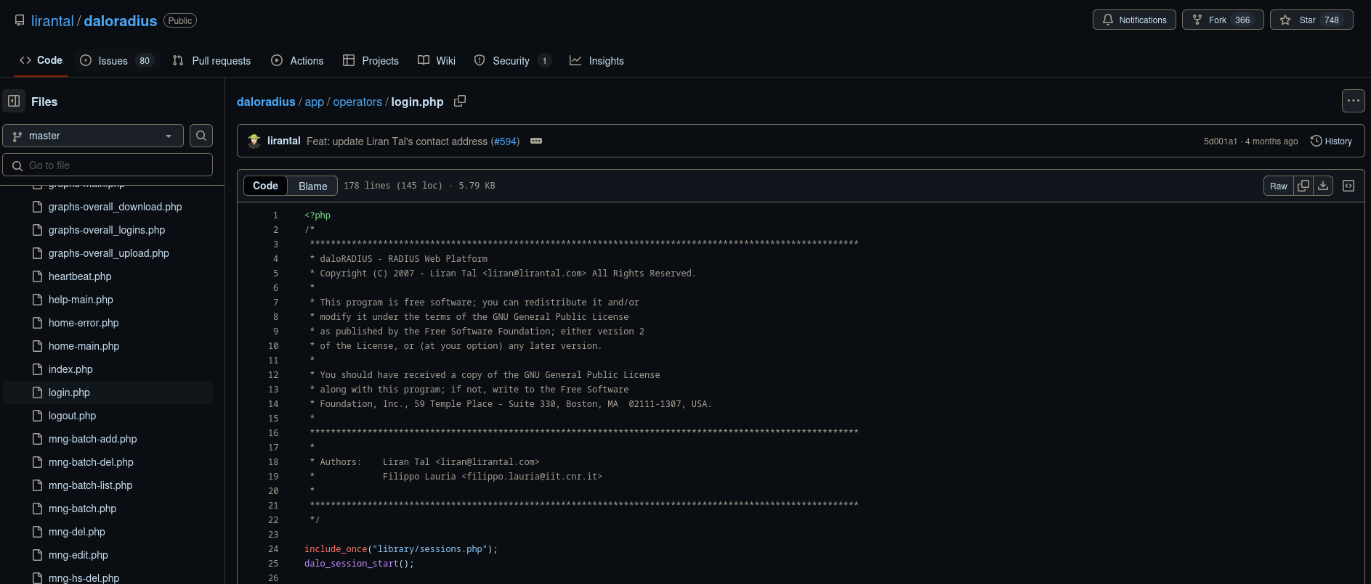
Task: Navigate to the operators folder breadcrumb
Action: point(357,102)
